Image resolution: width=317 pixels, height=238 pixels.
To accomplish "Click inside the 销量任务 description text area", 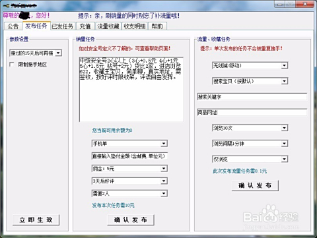I will pyautogui.click(x=131, y=90).
